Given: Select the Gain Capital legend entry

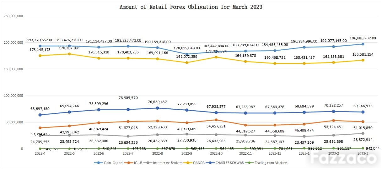Looking at the screenshot, I should coord(108,163).
